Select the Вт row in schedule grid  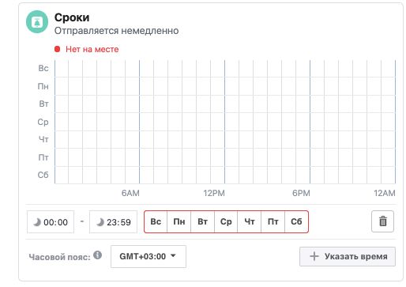coord(225,104)
